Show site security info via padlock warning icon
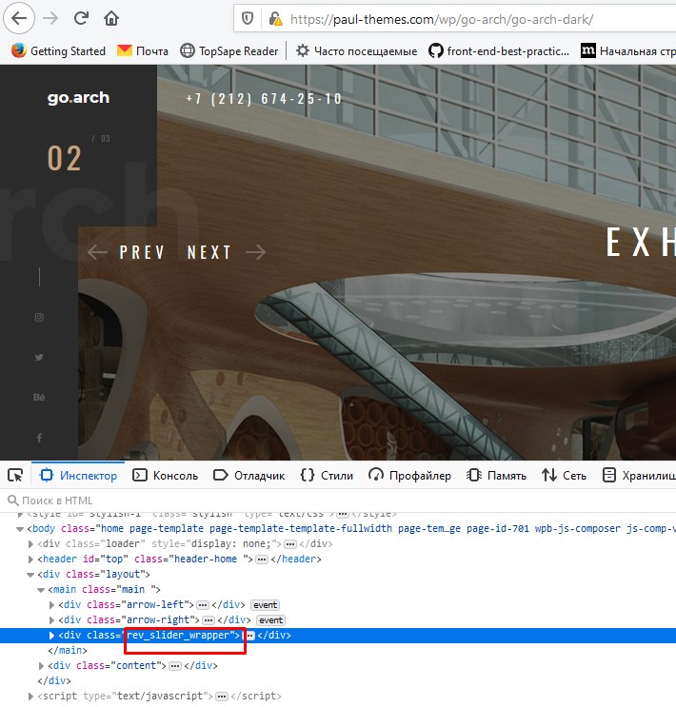The height and width of the screenshot is (707, 676). (x=275, y=19)
